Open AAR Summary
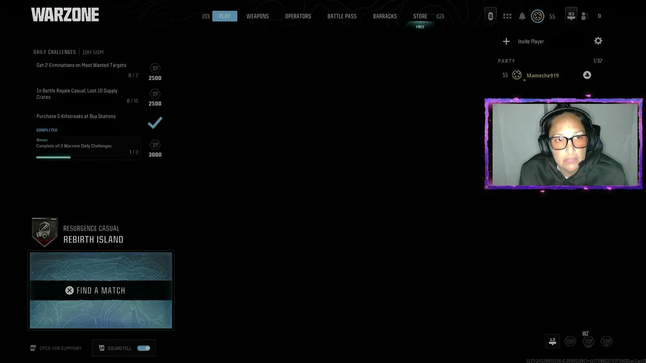The height and width of the screenshot is (363, 646). [x=61, y=348]
